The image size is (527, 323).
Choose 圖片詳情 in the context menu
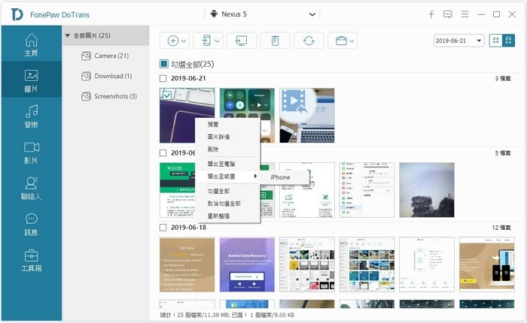(x=218, y=137)
